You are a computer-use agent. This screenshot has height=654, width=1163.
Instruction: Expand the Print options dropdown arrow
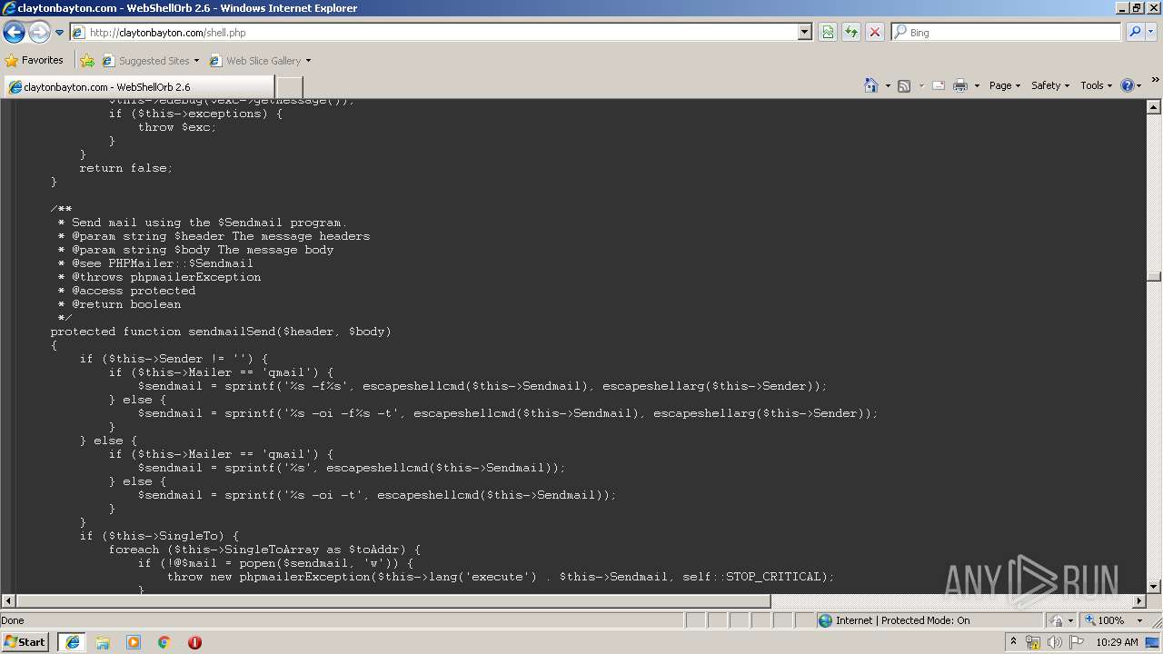click(977, 85)
